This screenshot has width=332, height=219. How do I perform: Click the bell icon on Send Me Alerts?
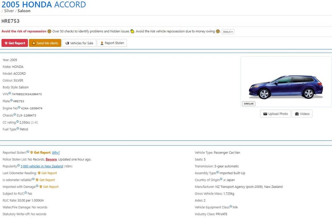tap(34, 43)
